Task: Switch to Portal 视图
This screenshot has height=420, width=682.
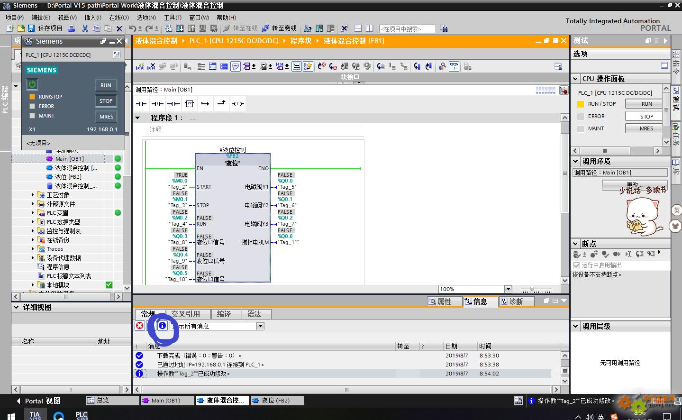Action: pos(38,401)
